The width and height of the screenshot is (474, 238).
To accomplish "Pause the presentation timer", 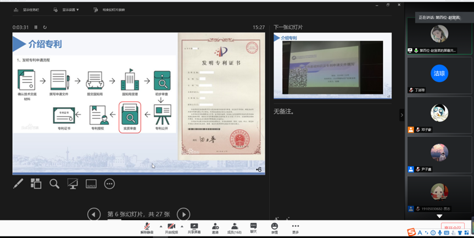I will pyautogui.click(x=36, y=27).
